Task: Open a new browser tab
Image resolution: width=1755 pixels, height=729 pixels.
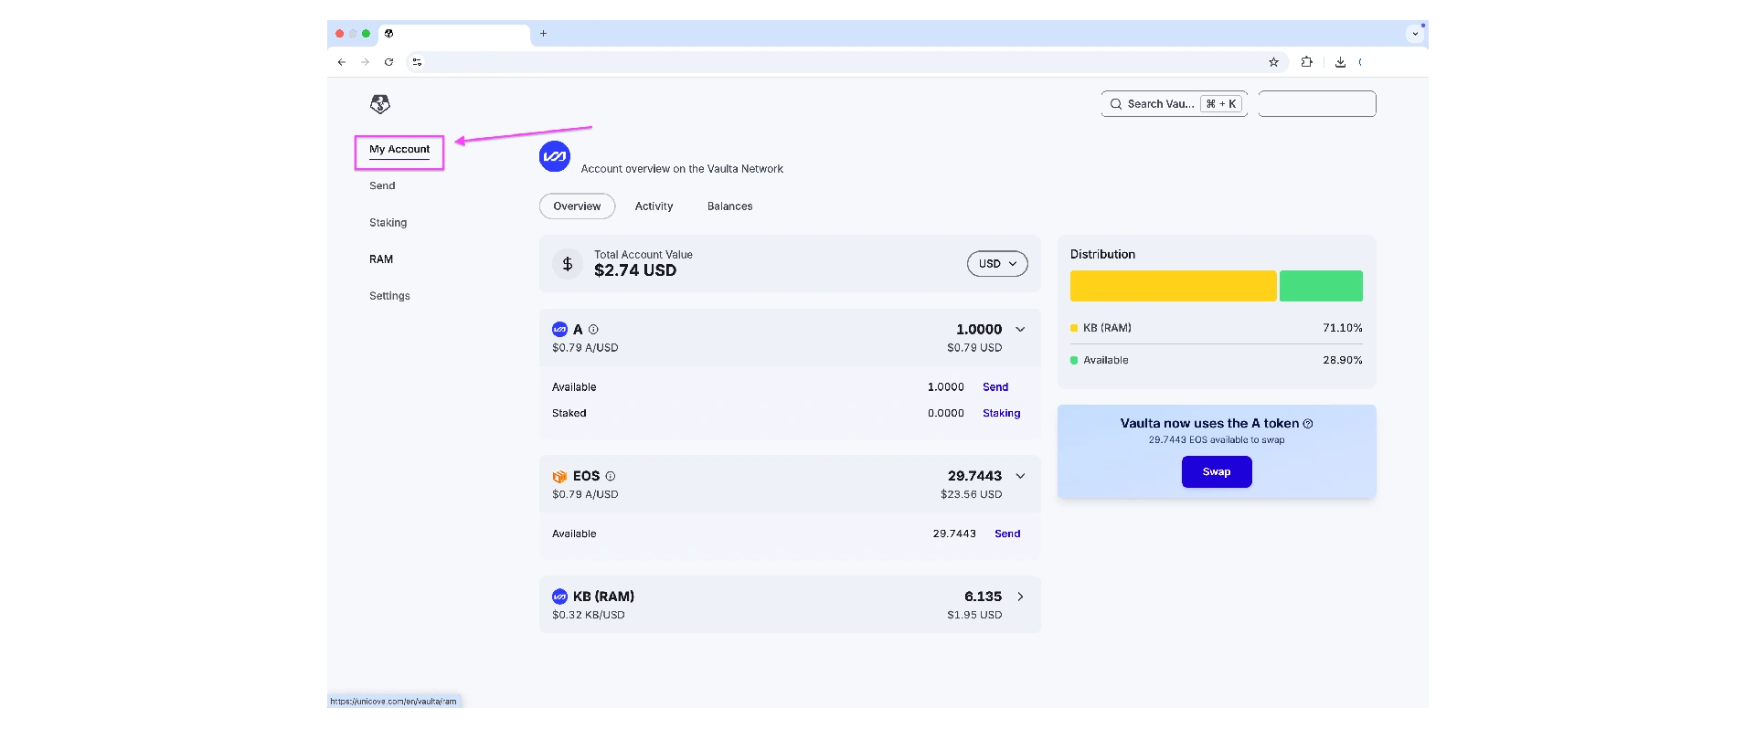Action: click(x=543, y=34)
